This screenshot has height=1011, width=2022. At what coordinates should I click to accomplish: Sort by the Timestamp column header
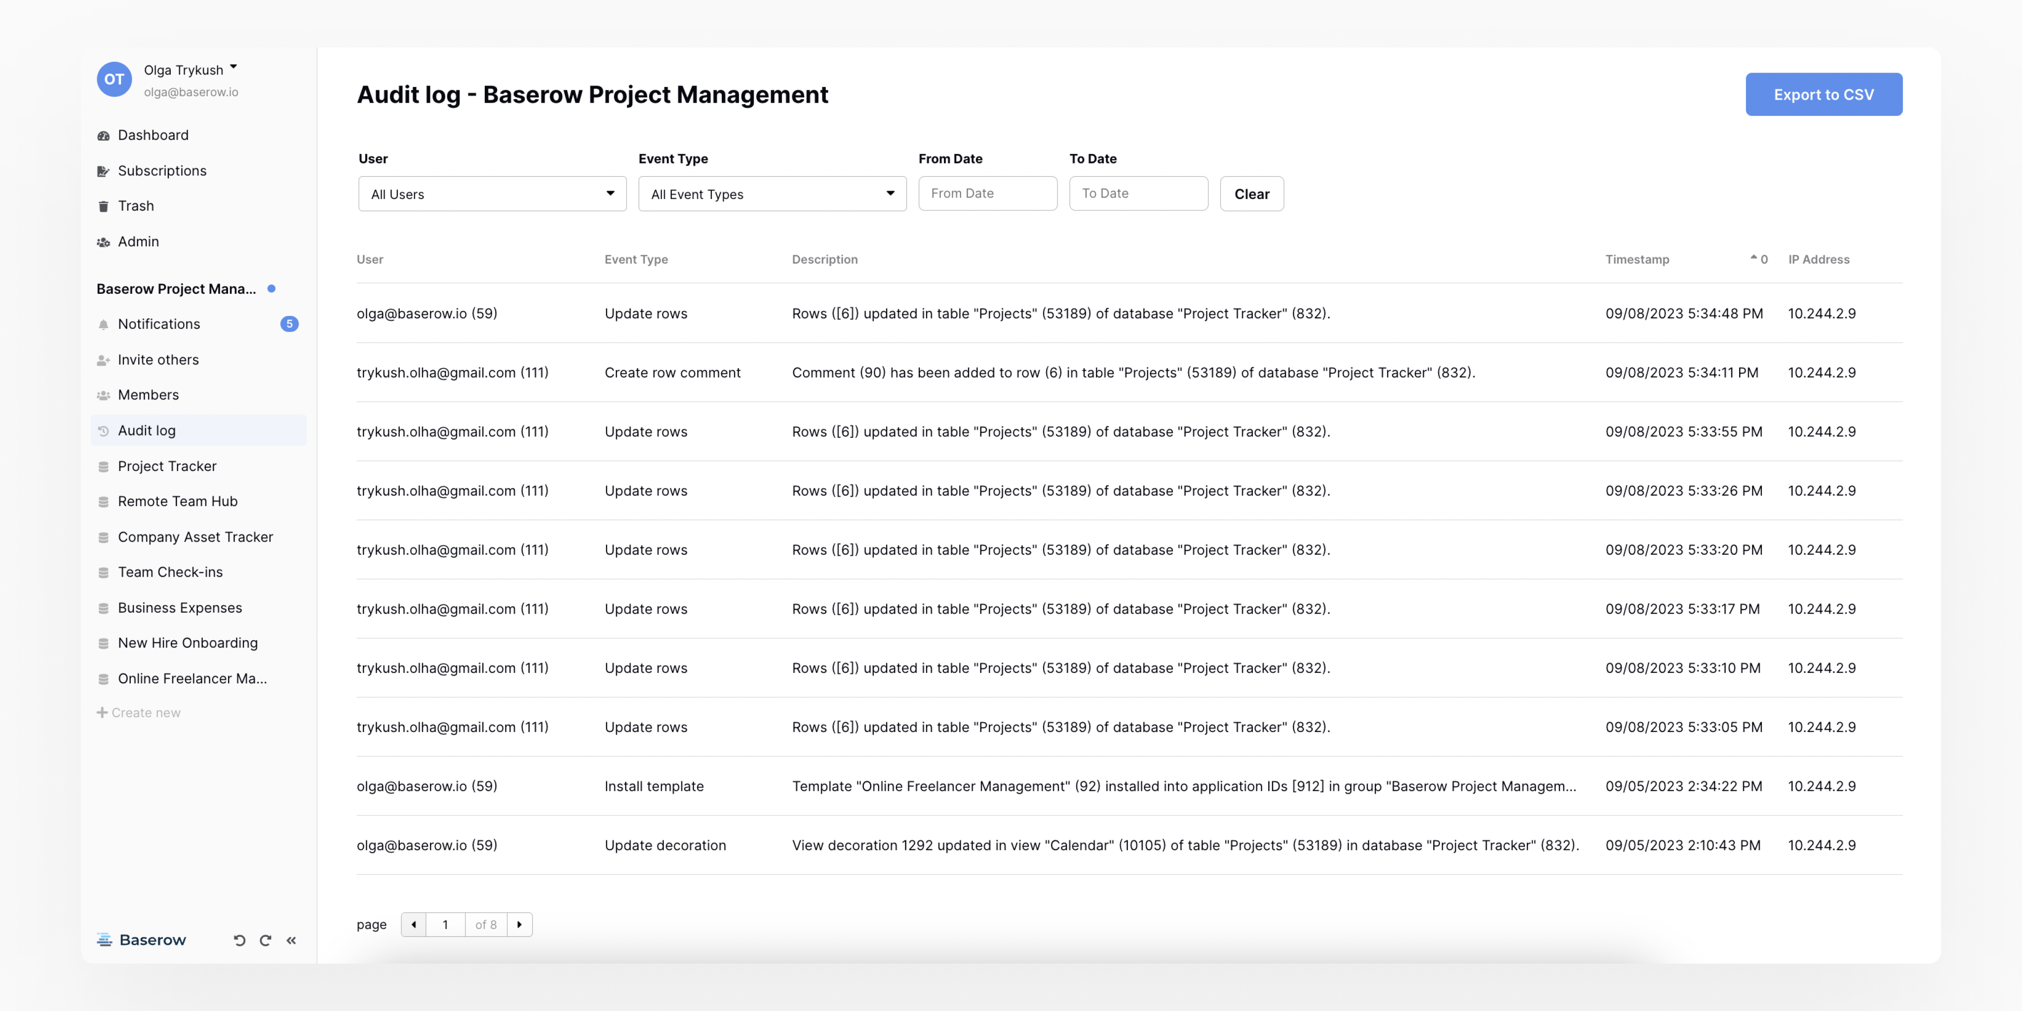[x=1636, y=259]
